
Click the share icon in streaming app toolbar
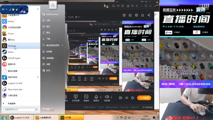pyautogui.click(x=149, y=15)
